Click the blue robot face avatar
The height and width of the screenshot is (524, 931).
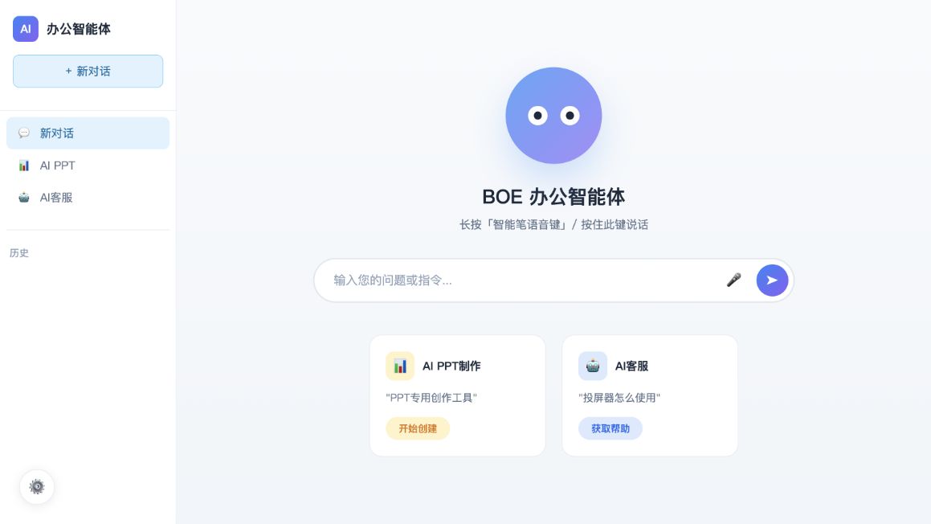(x=553, y=115)
